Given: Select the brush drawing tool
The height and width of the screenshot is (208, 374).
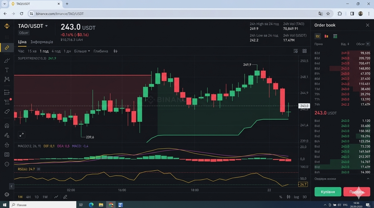Looking at the screenshot, I should (7, 60).
